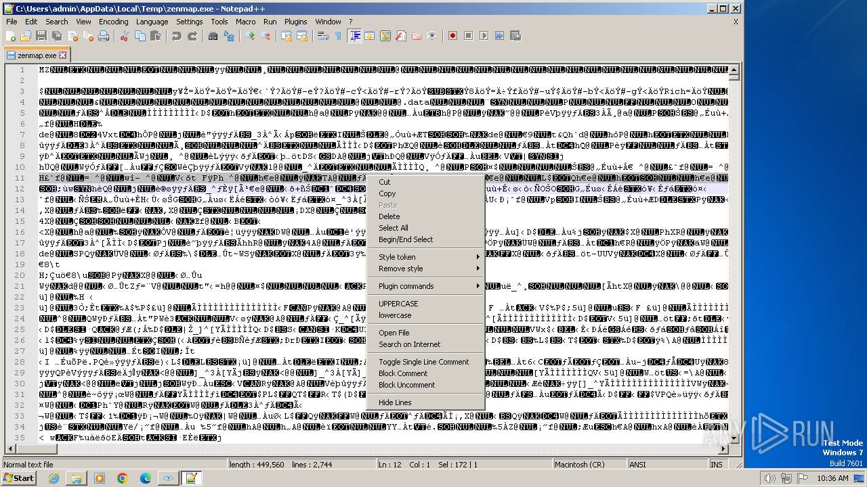Click the Copy icon in the toolbar

(140, 36)
